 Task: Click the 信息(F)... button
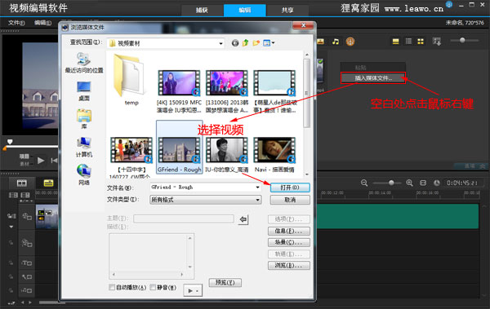(289, 231)
